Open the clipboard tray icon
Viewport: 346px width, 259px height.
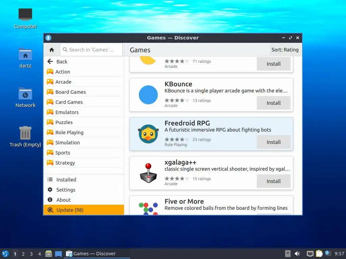point(319,254)
